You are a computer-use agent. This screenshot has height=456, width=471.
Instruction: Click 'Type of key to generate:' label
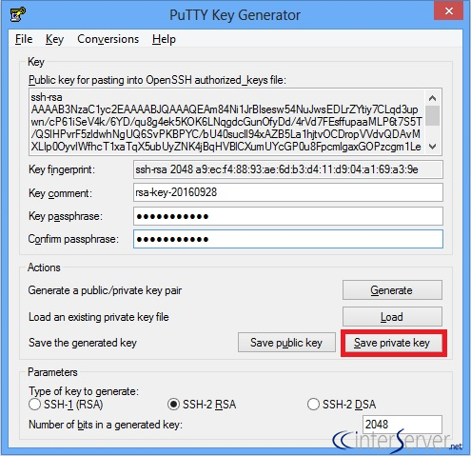point(84,391)
